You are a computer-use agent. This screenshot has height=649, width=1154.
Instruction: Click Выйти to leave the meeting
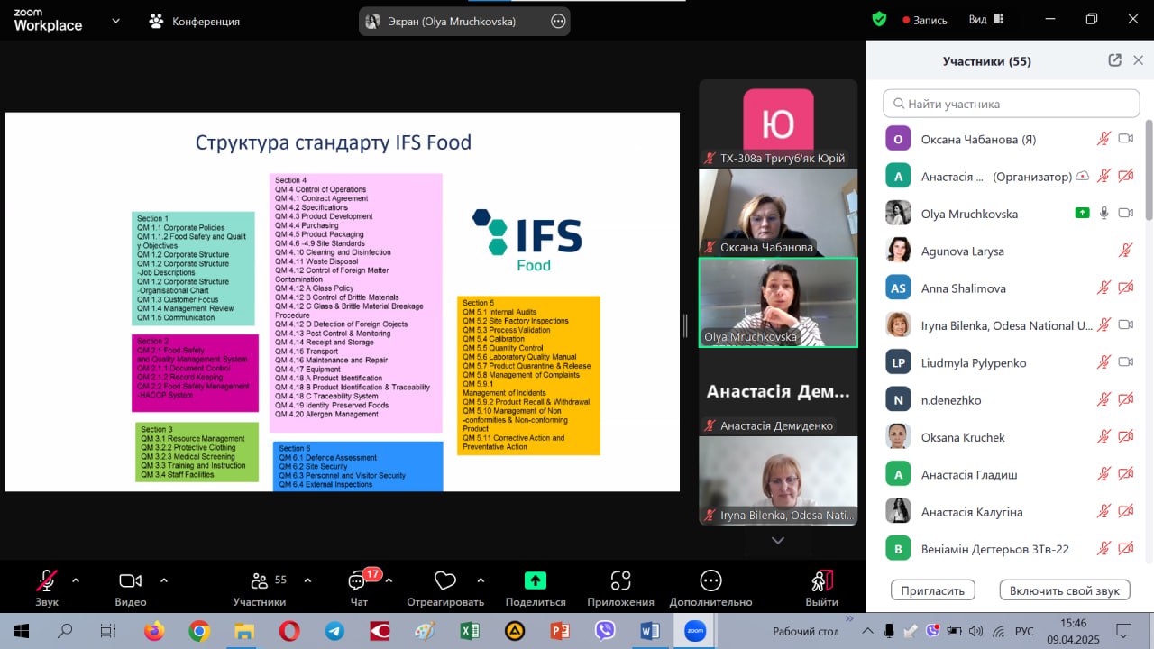point(821,588)
